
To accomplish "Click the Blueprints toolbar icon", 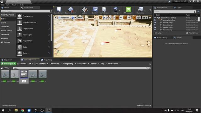I will [x=140, y=10].
